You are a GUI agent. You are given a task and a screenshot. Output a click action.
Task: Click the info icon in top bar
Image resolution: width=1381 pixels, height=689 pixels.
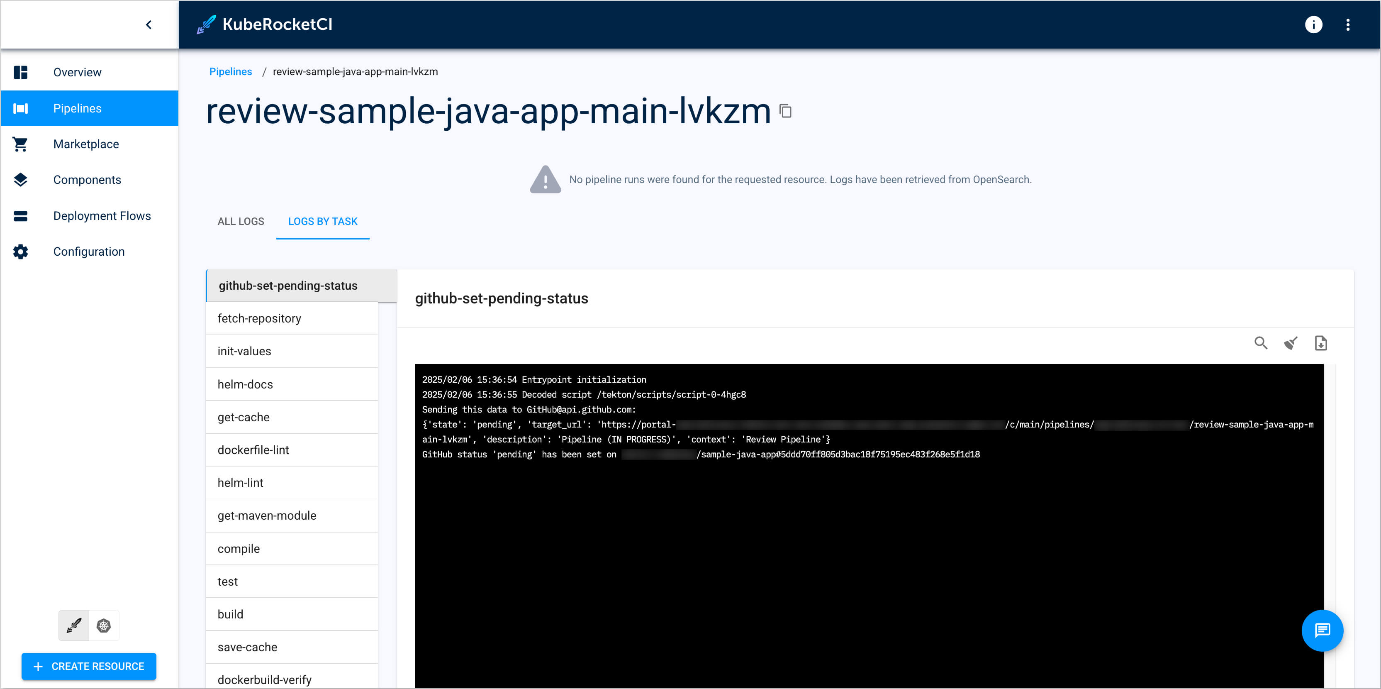pos(1314,24)
